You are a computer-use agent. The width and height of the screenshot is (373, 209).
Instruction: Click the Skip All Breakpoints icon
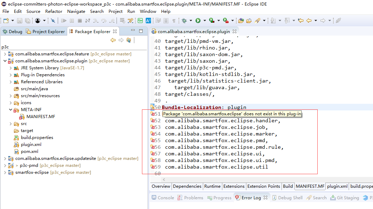(x=53, y=21)
